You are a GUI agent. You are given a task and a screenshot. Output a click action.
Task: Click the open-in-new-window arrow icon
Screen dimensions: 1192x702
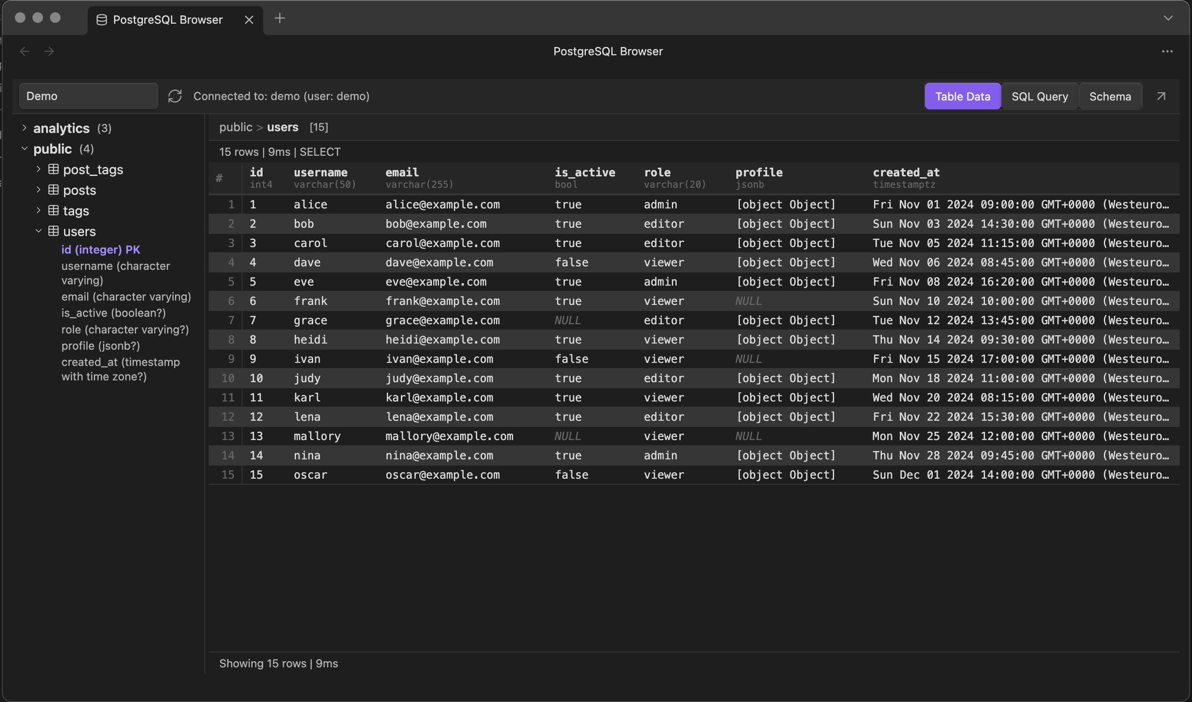click(x=1161, y=96)
